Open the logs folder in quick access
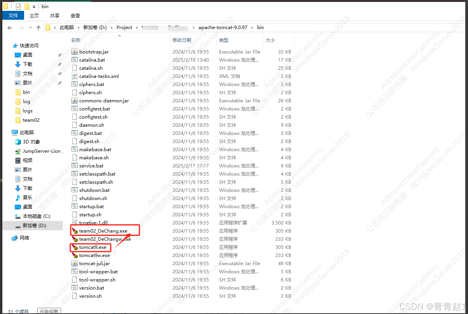 coord(28,110)
